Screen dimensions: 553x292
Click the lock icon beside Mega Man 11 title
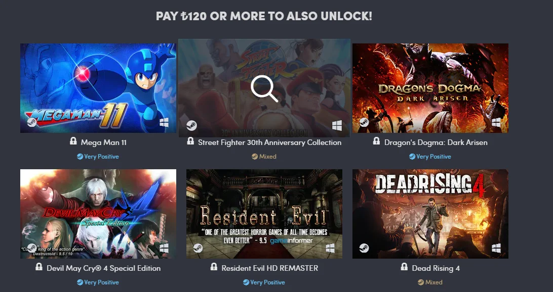(73, 141)
